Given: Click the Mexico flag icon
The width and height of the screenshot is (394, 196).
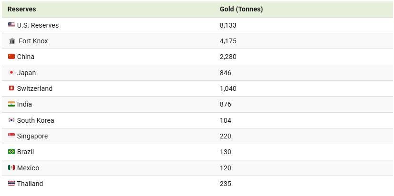Looking at the screenshot, I should (x=11, y=168).
